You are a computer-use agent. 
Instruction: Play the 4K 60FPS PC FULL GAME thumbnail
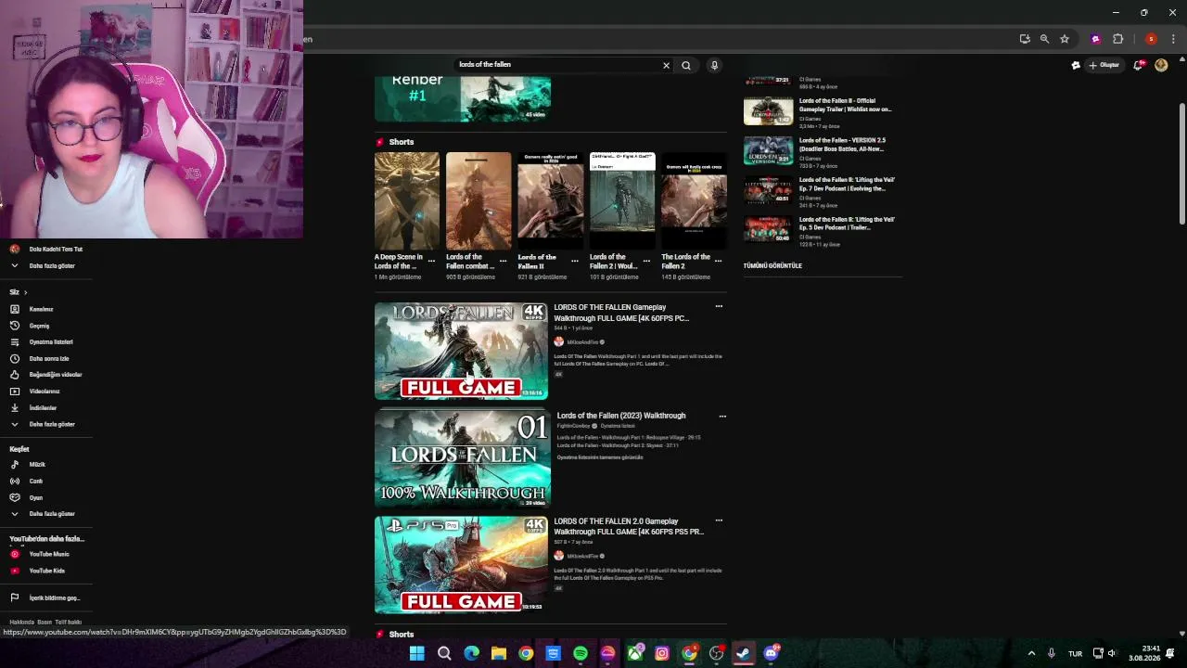pos(461,351)
